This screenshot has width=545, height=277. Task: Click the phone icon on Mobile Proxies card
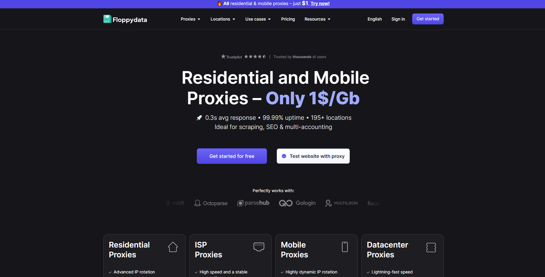(x=345, y=247)
